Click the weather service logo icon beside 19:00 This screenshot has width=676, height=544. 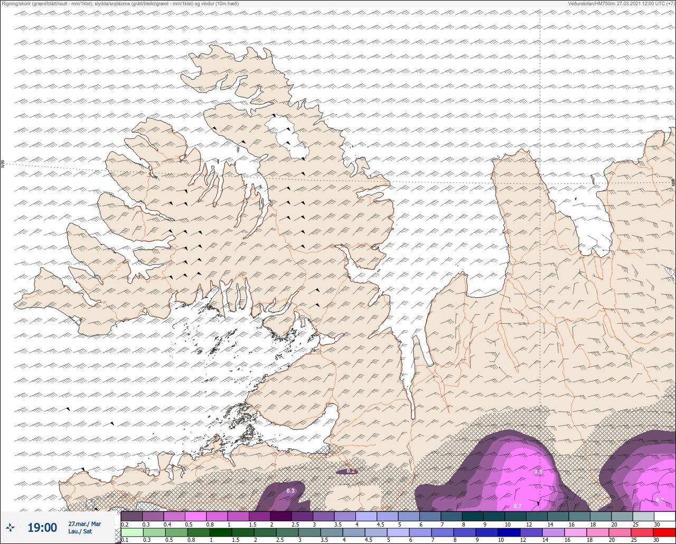click(x=10, y=527)
